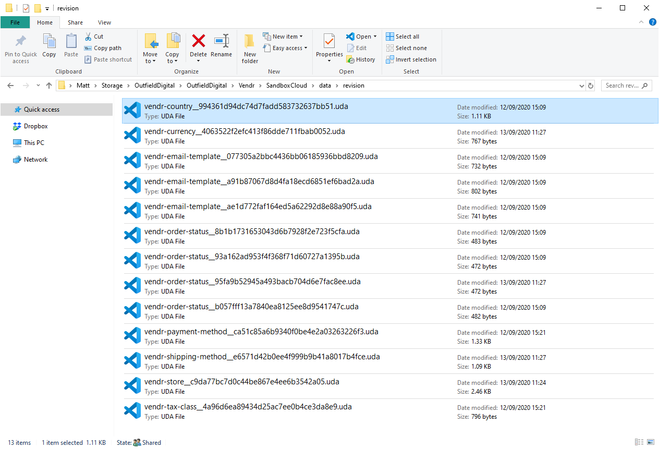Select Dropbox in the navigation pane
This screenshot has width=659, height=449.
coord(35,126)
